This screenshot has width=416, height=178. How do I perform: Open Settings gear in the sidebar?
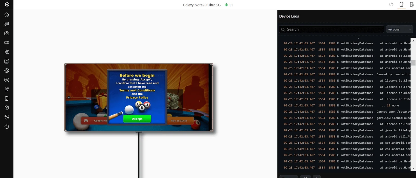click(x=7, y=108)
